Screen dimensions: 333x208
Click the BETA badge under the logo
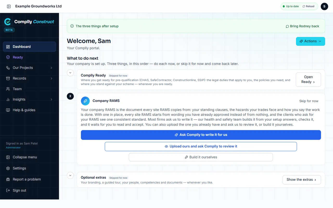(9, 30)
